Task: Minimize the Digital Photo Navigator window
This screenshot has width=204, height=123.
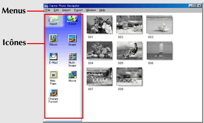Action: point(190,6)
